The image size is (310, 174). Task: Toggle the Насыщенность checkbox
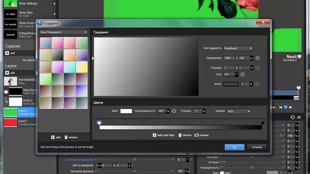(x=222, y=168)
